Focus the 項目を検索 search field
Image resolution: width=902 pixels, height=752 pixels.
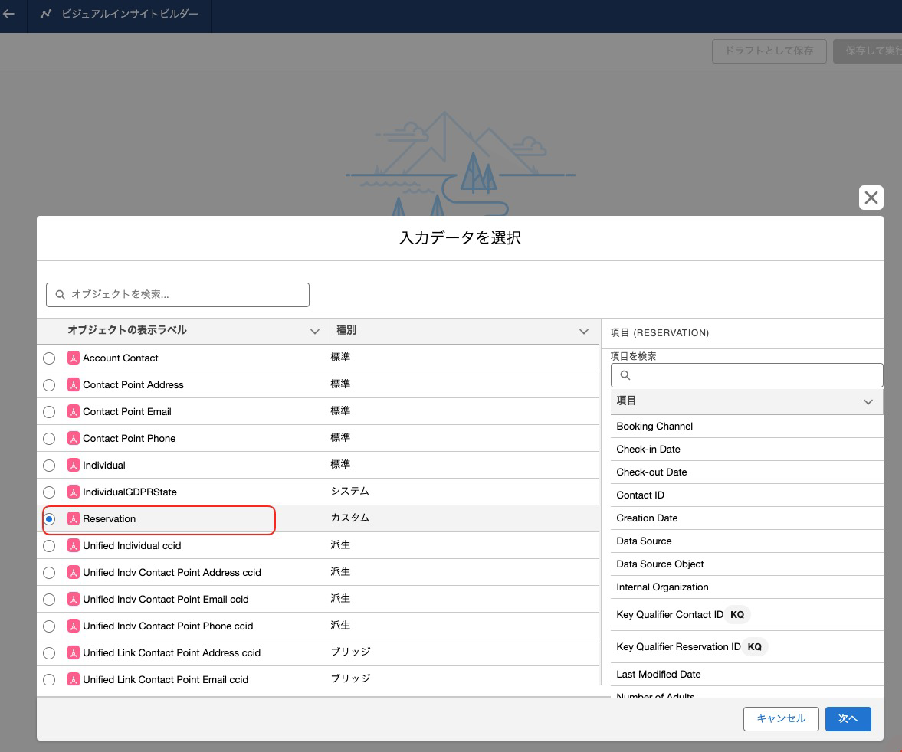[746, 375]
